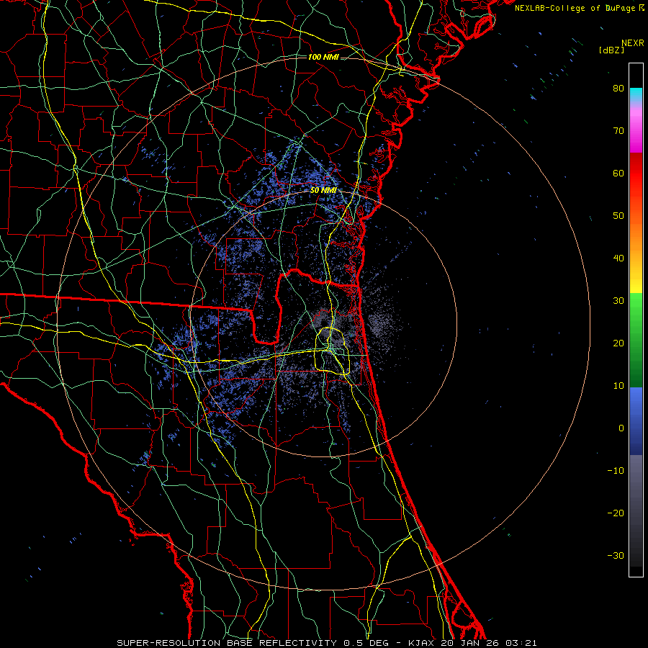The height and width of the screenshot is (648, 648).
Task: Click the -20 dBZ legend value
Action: point(616,513)
